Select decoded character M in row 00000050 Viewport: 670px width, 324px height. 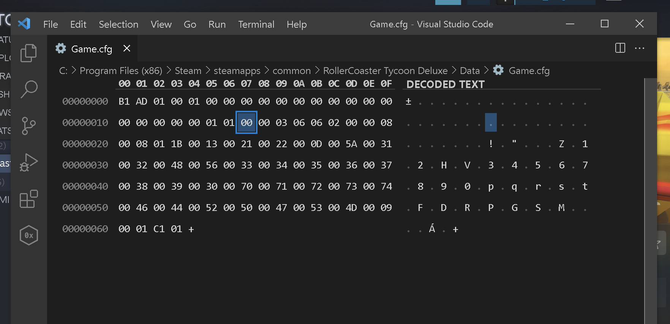561,208
